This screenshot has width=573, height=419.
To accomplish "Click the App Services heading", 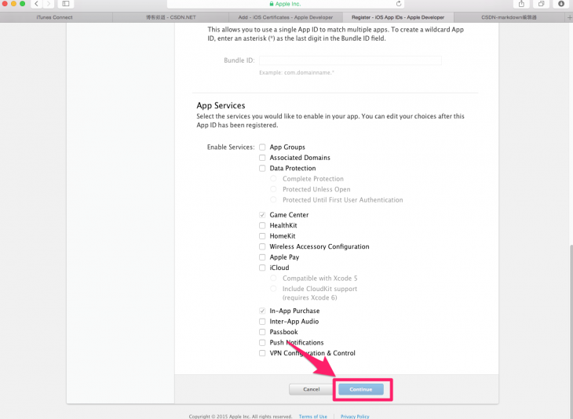I will click(221, 106).
